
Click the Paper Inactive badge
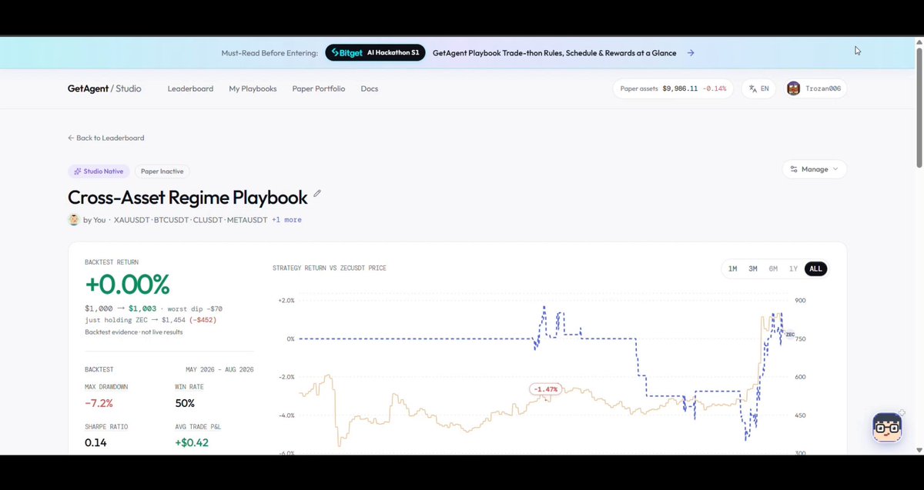162,172
